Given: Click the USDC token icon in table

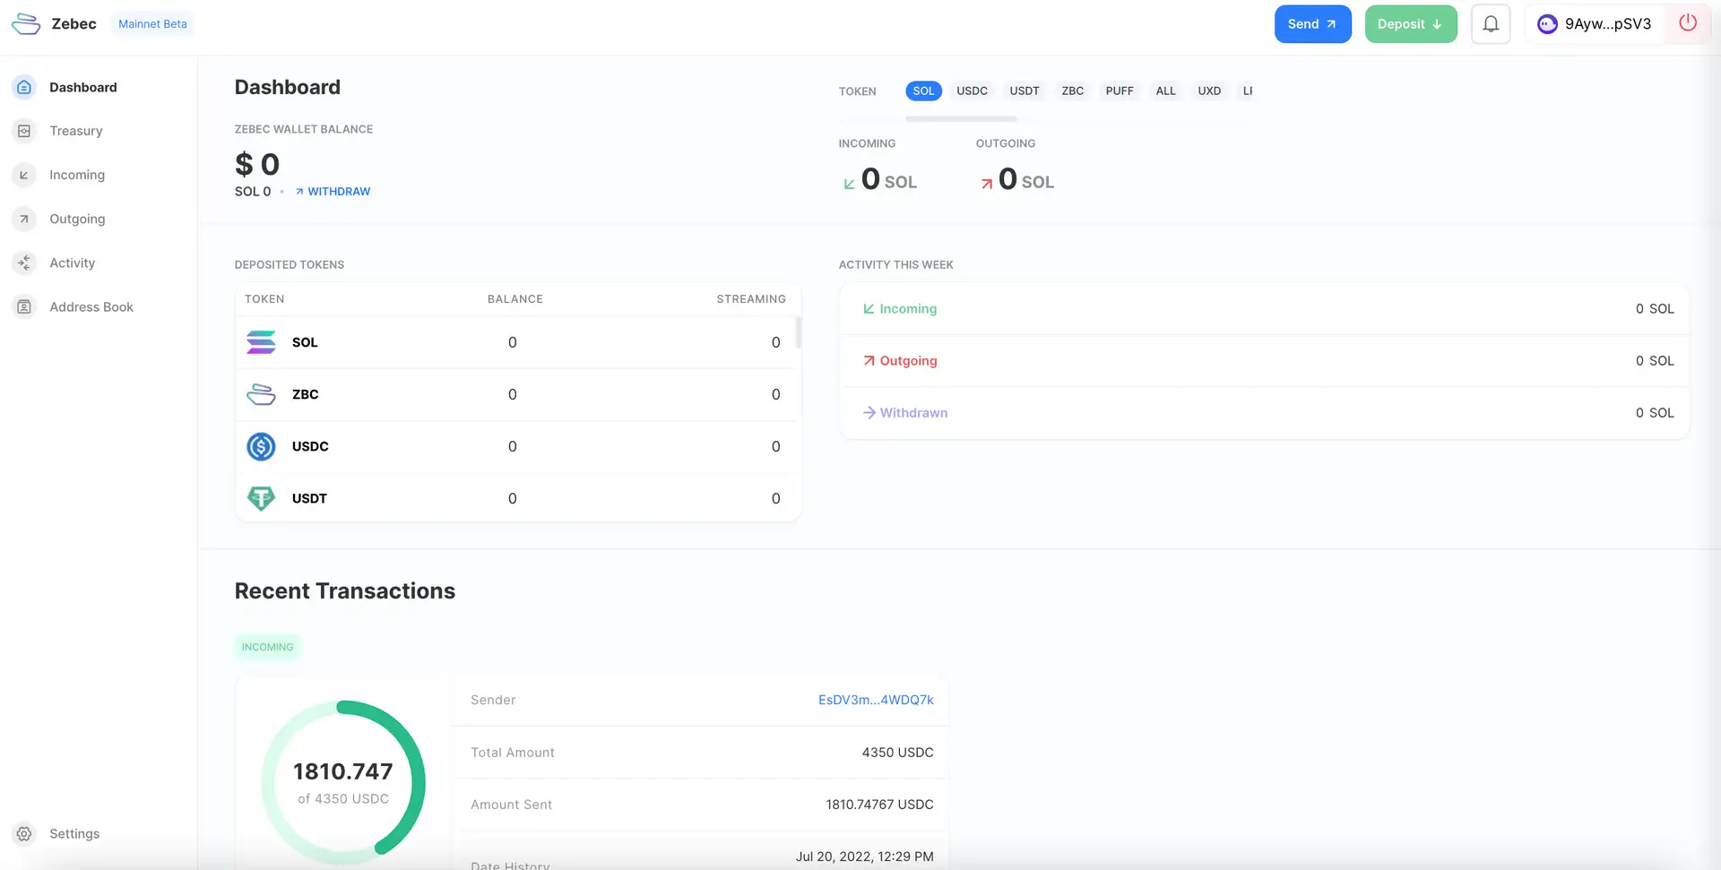Looking at the screenshot, I should [261, 446].
